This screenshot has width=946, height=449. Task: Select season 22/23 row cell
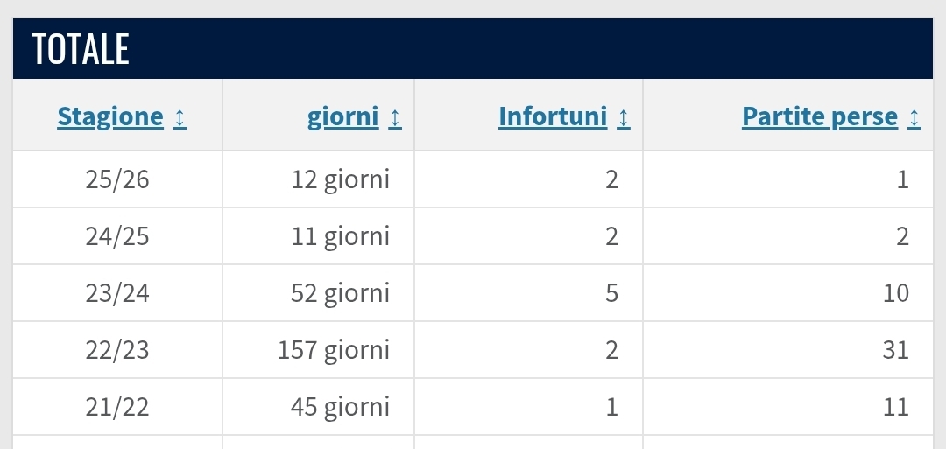pos(117,350)
